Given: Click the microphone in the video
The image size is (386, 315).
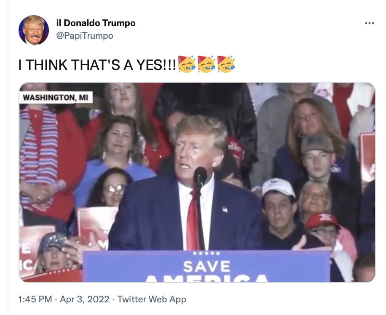Looking at the screenshot, I should click(201, 176).
